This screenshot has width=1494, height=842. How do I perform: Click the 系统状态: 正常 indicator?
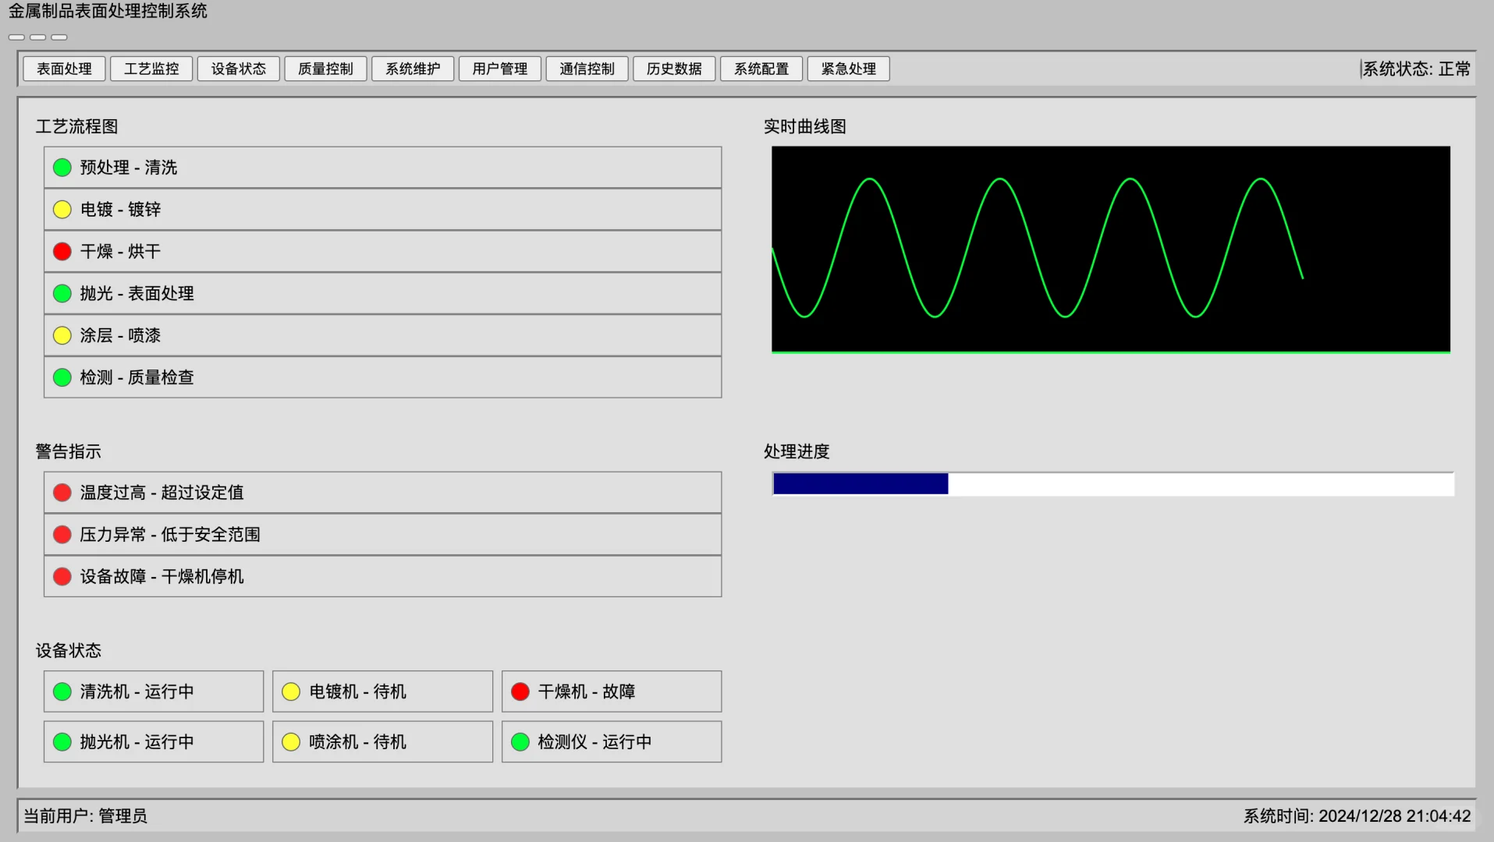[x=1416, y=69]
